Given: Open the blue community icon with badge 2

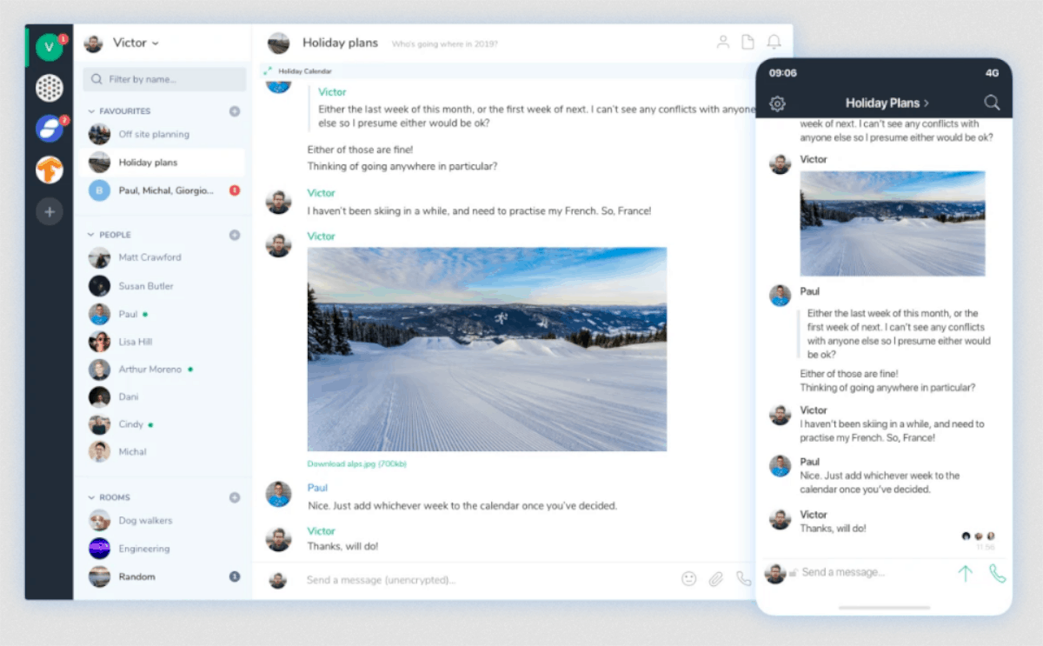Looking at the screenshot, I should point(50,128).
